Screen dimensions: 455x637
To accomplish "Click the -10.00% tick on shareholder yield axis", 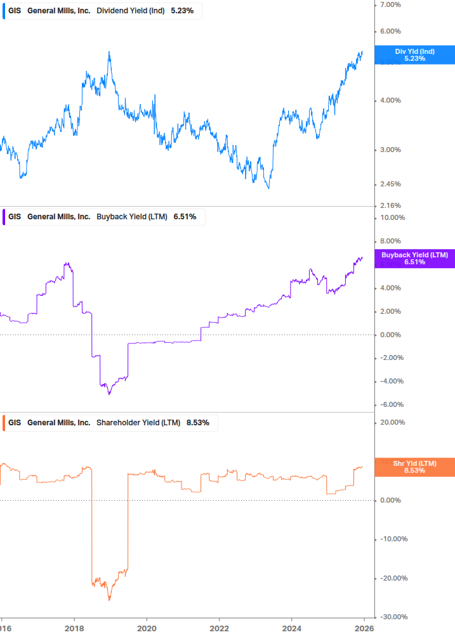I will (393, 539).
